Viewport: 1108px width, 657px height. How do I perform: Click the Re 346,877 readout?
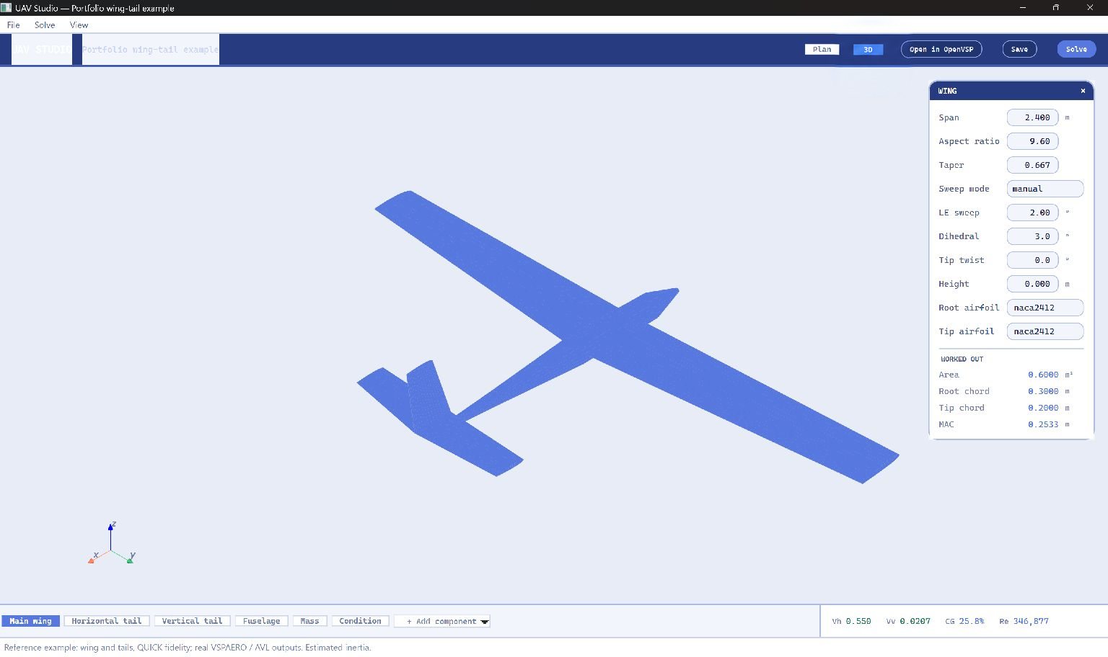click(x=1024, y=621)
